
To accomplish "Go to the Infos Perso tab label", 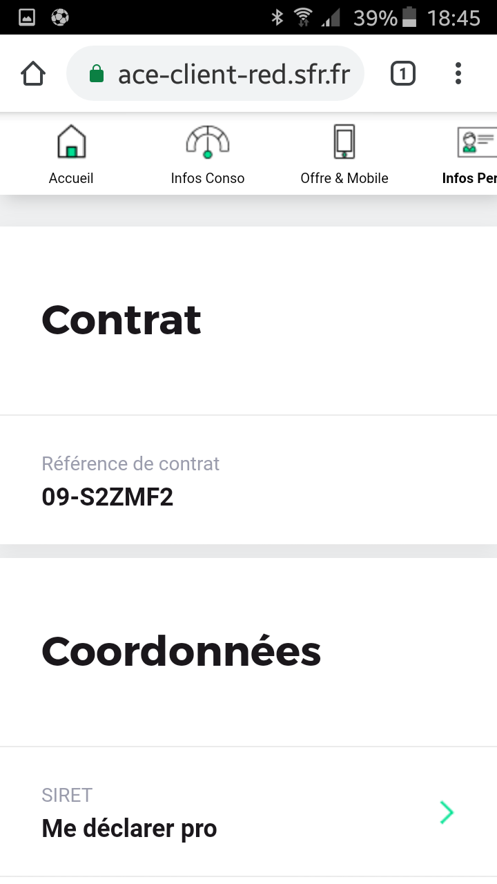I will (x=469, y=178).
